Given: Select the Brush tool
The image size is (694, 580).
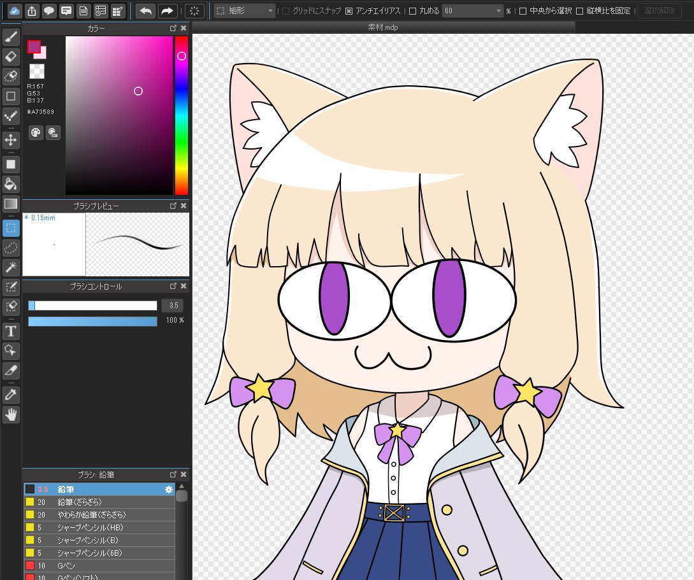Looking at the screenshot, I should pyautogui.click(x=11, y=37).
